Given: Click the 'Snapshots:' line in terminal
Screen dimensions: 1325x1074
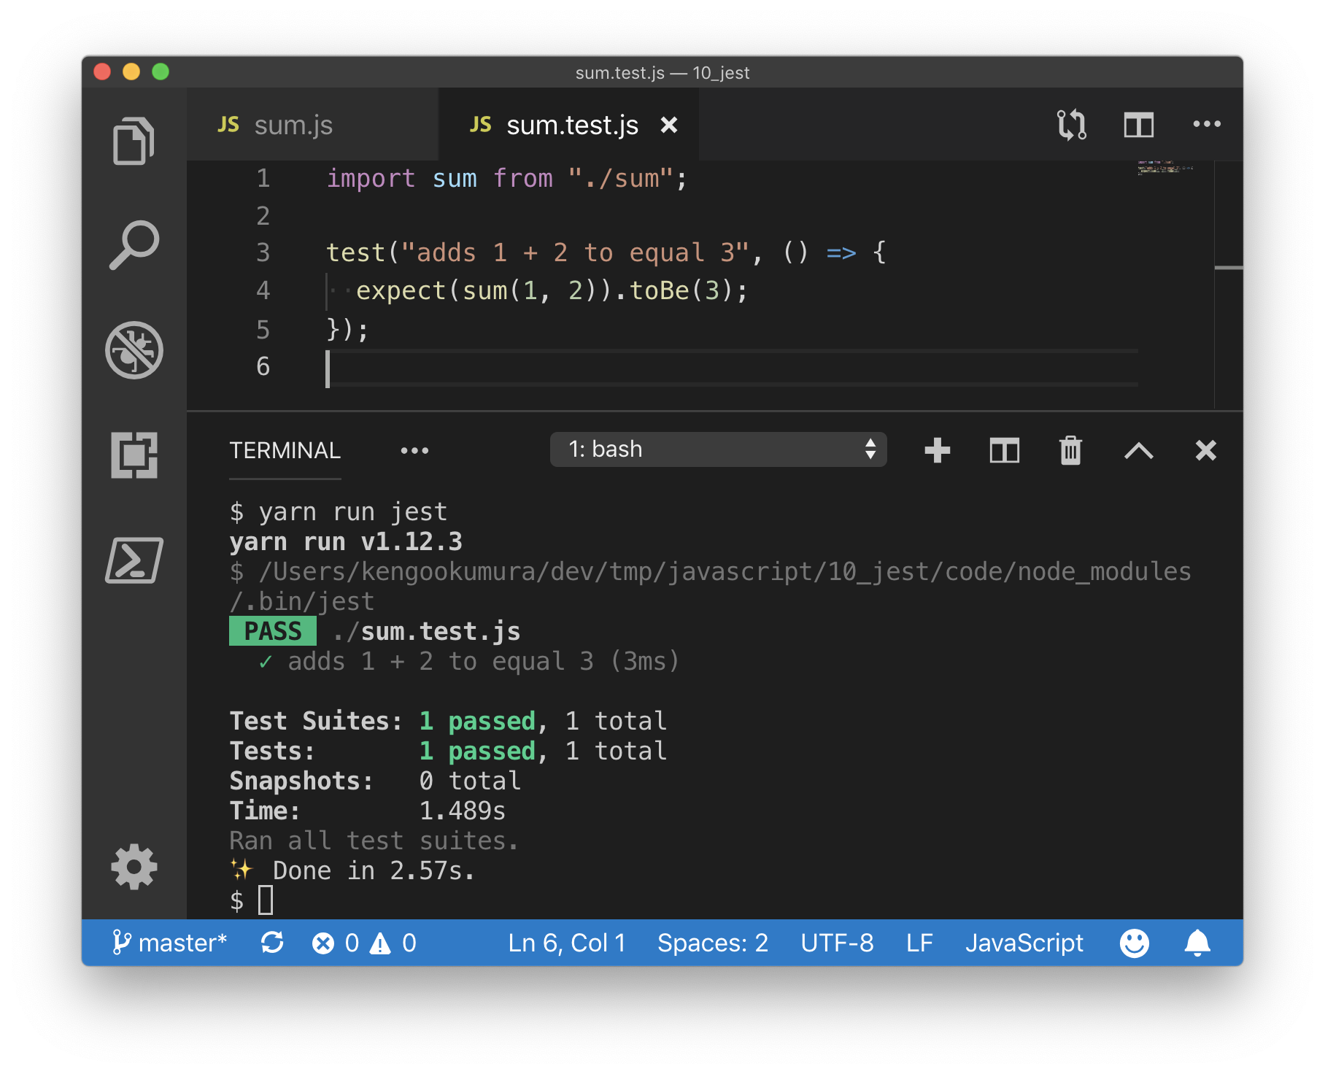Looking at the screenshot, I should (x=375, y=781).
